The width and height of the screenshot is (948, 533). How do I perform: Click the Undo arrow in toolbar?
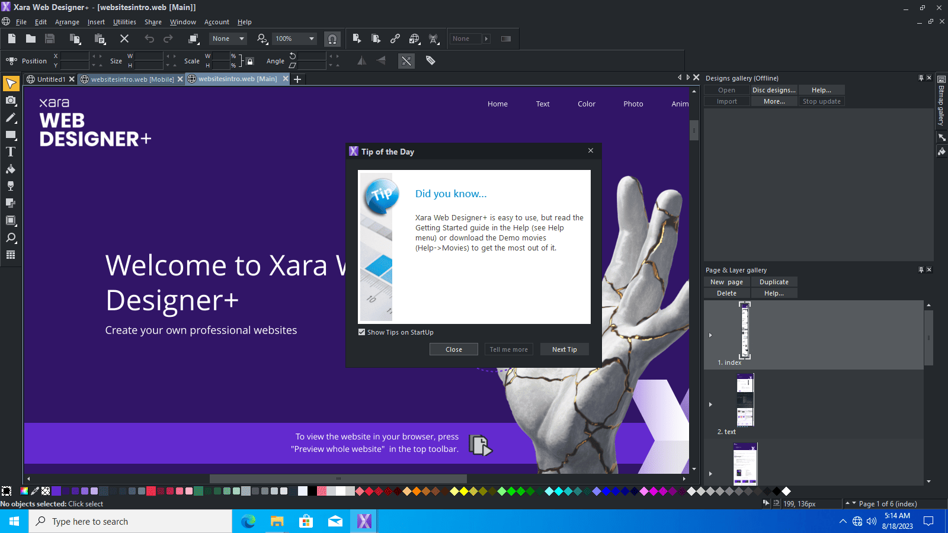[149, 38]
